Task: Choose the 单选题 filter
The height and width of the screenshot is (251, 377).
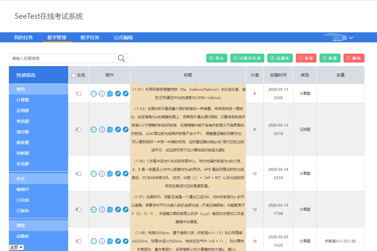Action: tap(23, 121)
